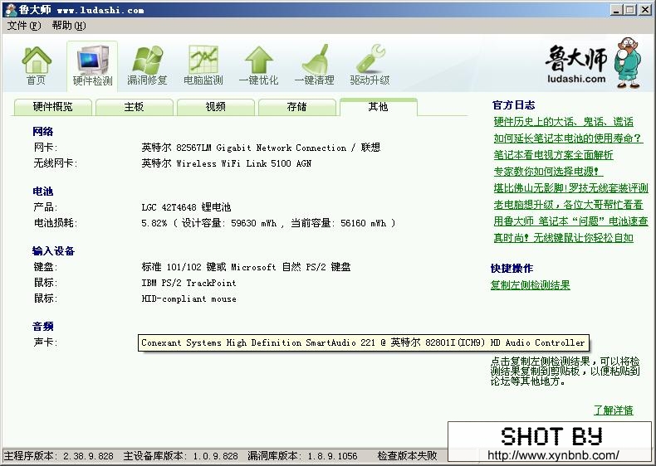The image size is (656, 466).
Task: Click the 音频 section heading
Action: coord(42,327)
